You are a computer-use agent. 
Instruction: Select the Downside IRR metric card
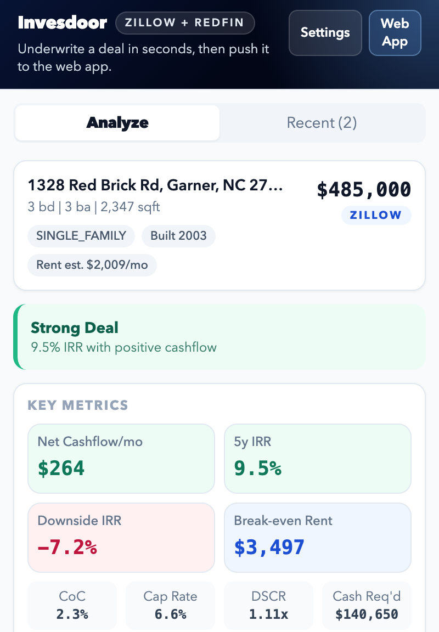pos(121,538)
